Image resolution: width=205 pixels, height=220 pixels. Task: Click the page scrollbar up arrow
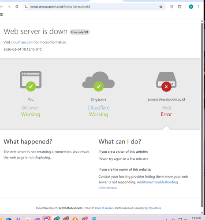tap(202, 21)
